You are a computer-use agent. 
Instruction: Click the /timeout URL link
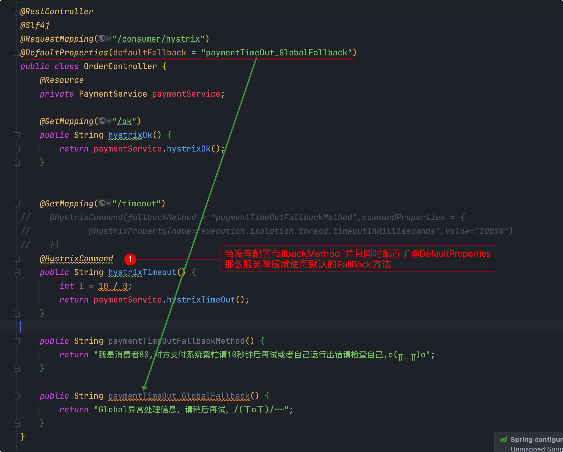tap(137, 204)
